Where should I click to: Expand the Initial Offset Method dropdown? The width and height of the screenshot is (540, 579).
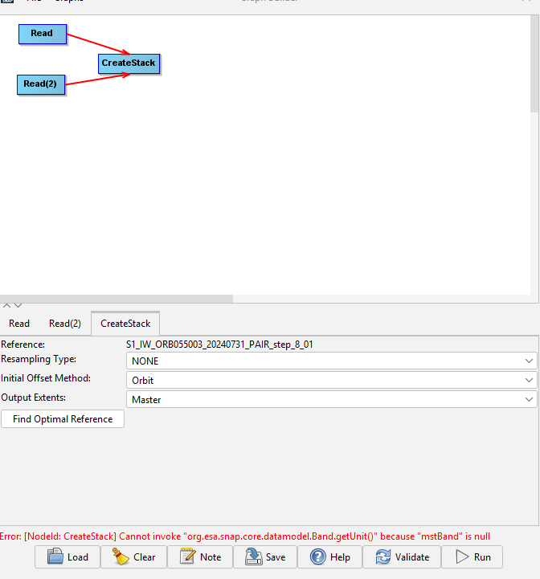pos(330,380)
